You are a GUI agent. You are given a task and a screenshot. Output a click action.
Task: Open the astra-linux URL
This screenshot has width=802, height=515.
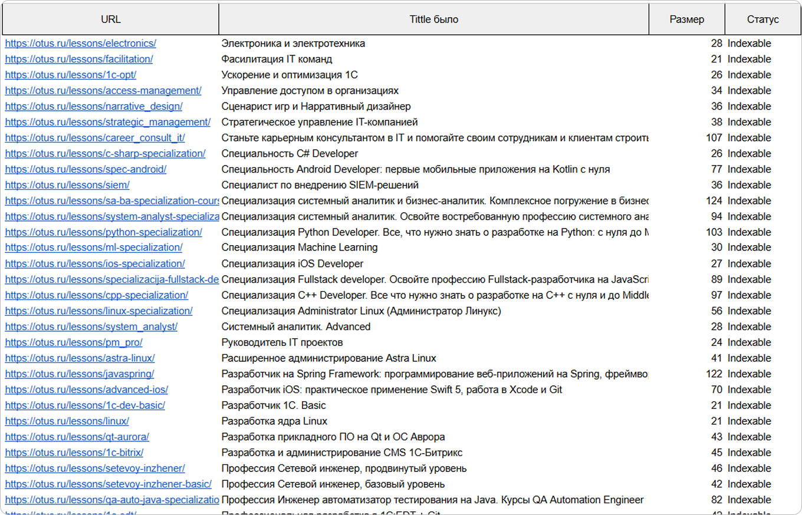(80, 358)
